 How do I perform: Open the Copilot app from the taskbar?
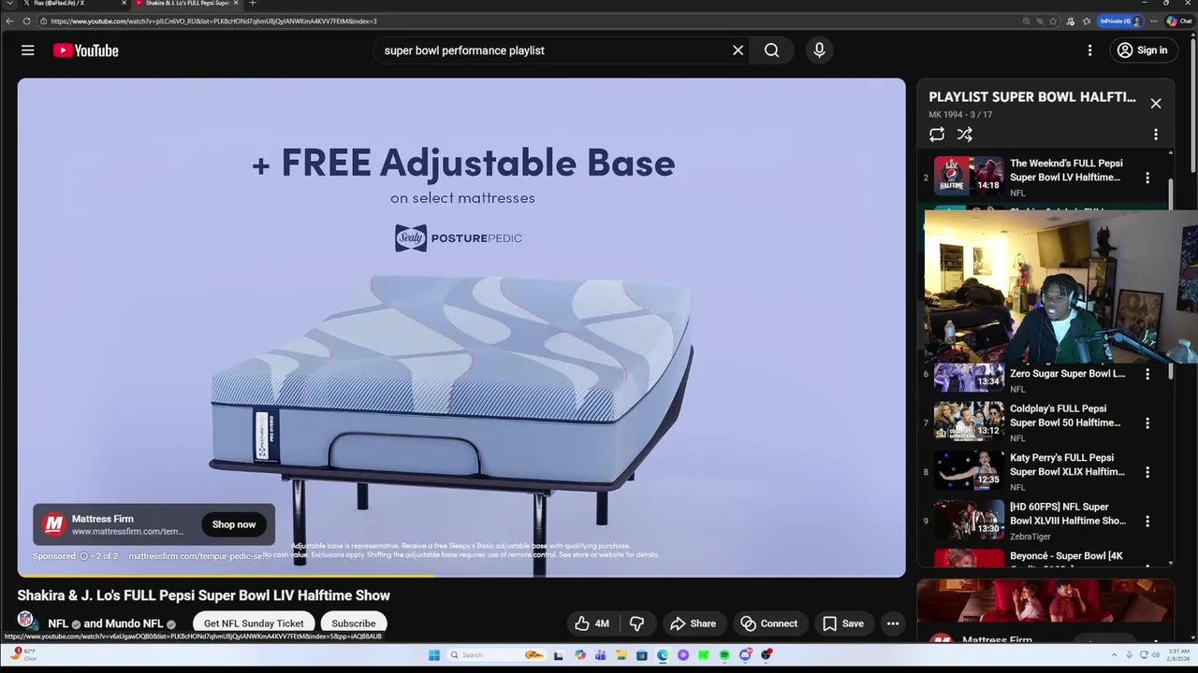[x=580, y=655]
